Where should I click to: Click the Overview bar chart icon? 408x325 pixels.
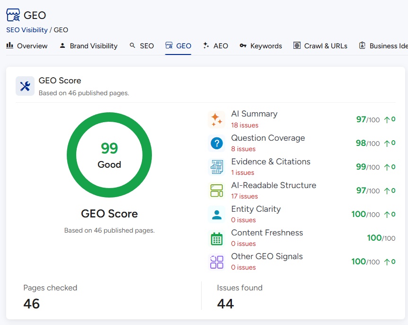click(9, 45)
